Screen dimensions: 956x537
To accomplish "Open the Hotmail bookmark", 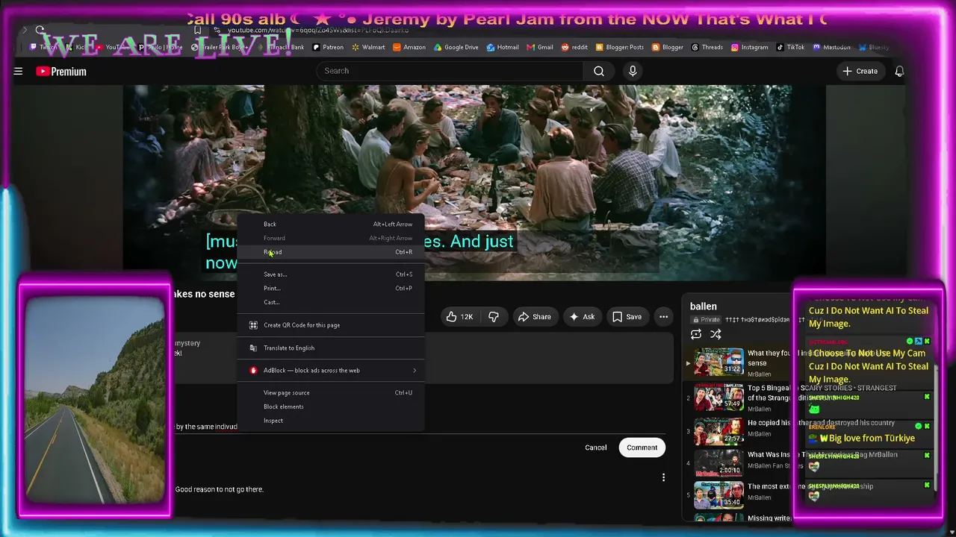I will click(x=503, y=47).
